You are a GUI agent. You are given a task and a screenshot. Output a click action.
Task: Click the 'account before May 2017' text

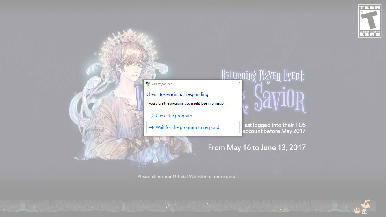click(x=274, y=131)
